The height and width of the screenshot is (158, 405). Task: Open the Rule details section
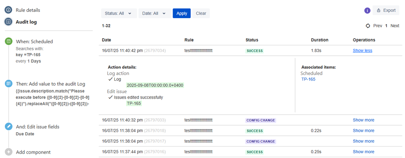click(x=28, y=10)
